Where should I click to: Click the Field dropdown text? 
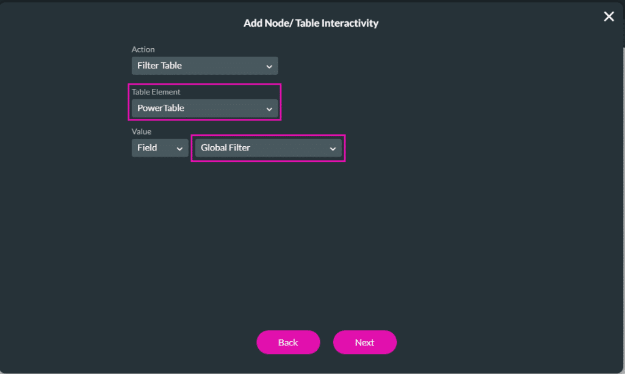pos(148,147)
